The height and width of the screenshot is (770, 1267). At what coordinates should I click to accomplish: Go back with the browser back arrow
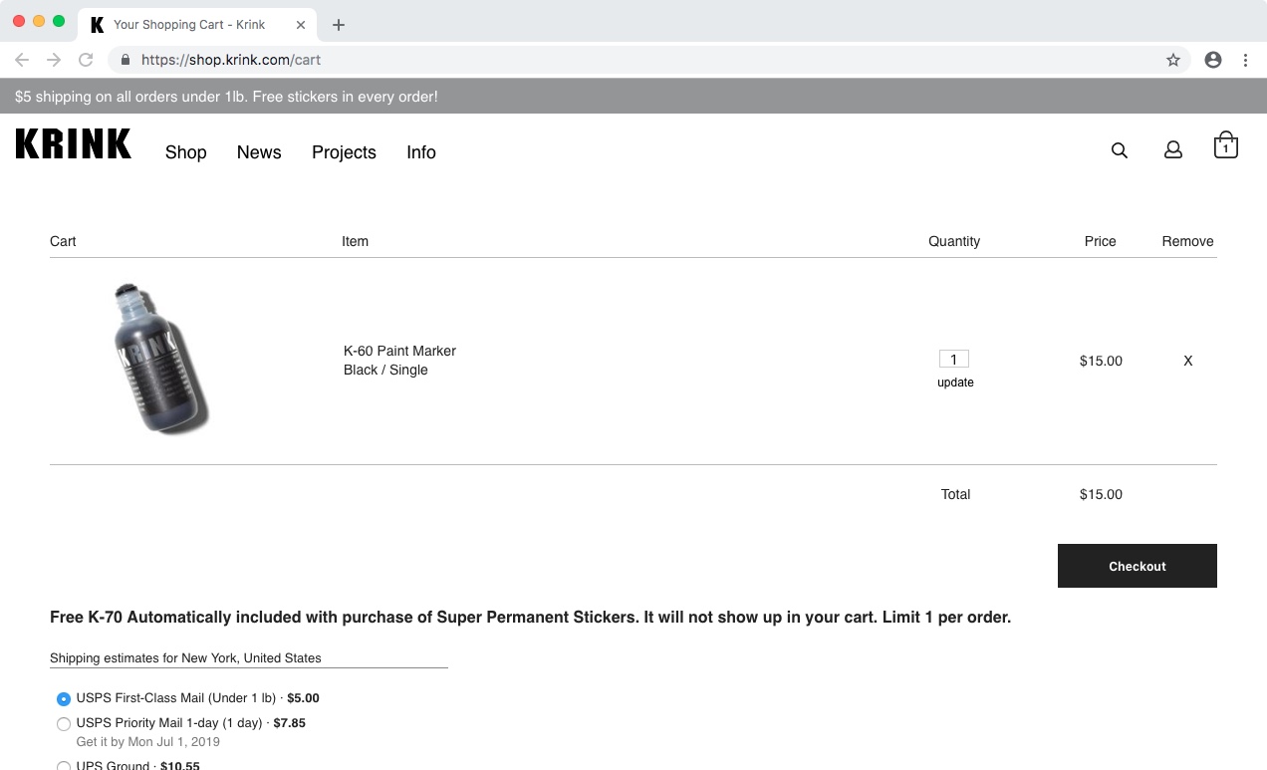(x=22, y=60)
